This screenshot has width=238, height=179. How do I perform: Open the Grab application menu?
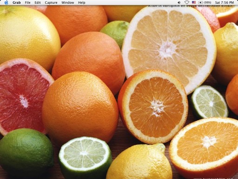(x=17, y=2)
